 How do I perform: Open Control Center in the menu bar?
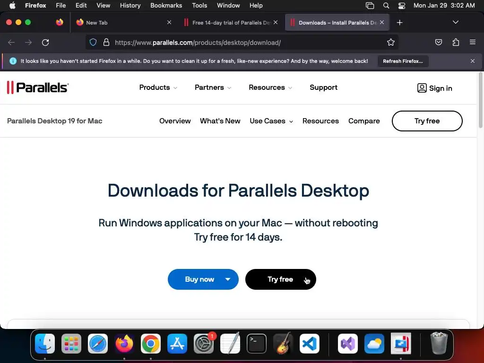402,6
